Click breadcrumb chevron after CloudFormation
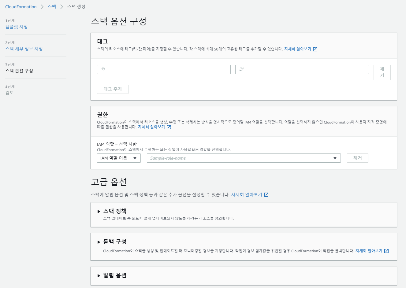 (42, 7)
